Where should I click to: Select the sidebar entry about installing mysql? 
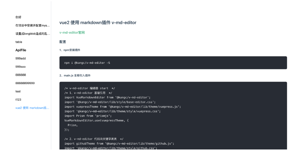[x=32, y=26]
